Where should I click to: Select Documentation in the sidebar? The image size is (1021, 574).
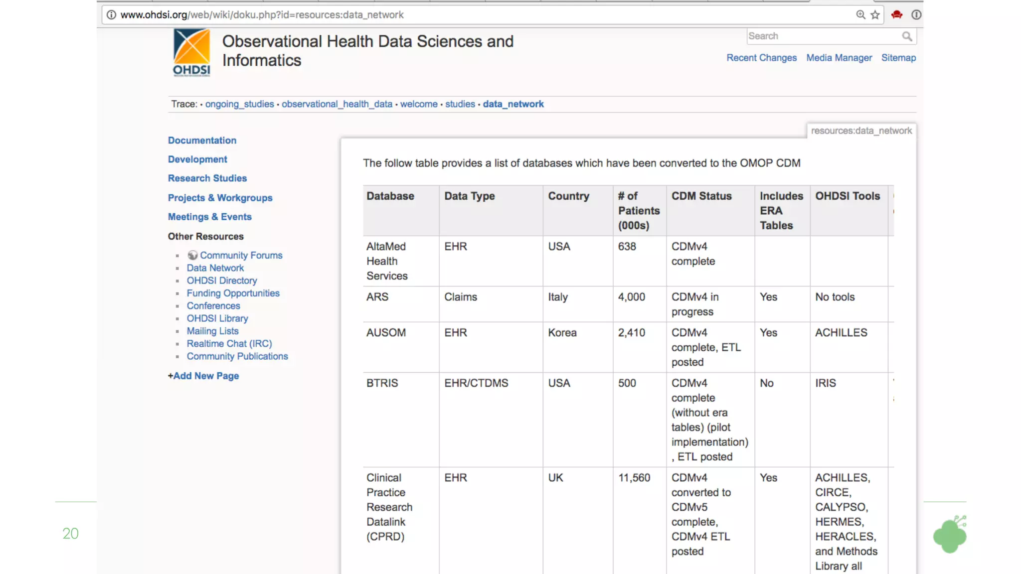[202, 141]
